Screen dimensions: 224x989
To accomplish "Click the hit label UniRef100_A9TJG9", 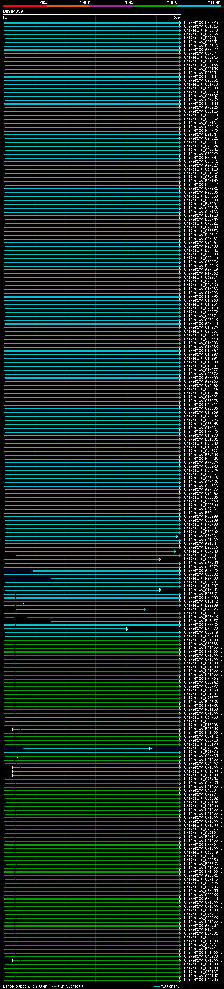I will [201, 540].
